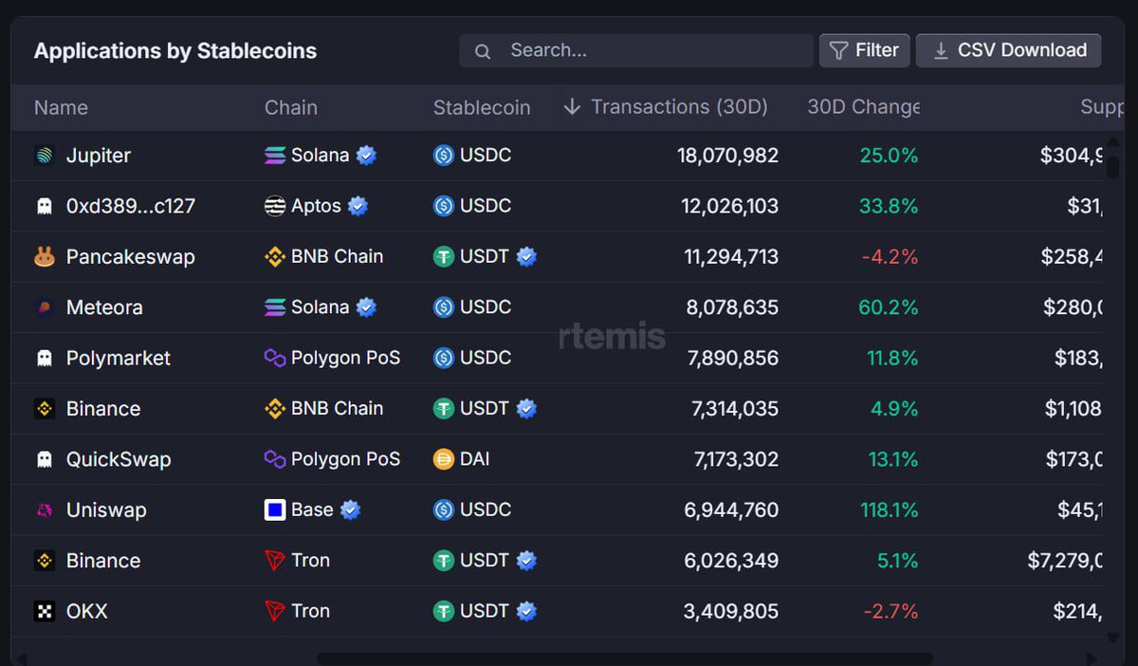The height and width of the screenshot is (666, 1138).
Task: Click the magnifier icon in the search box
Action: coord(483,51)
